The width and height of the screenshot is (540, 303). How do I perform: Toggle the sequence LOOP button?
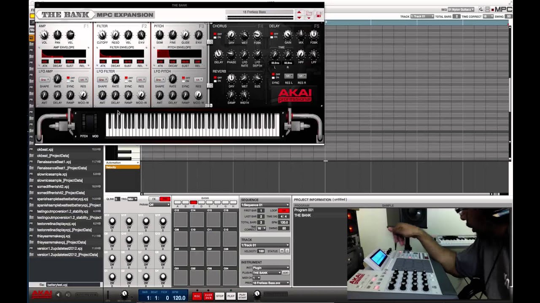pos(284,210)
